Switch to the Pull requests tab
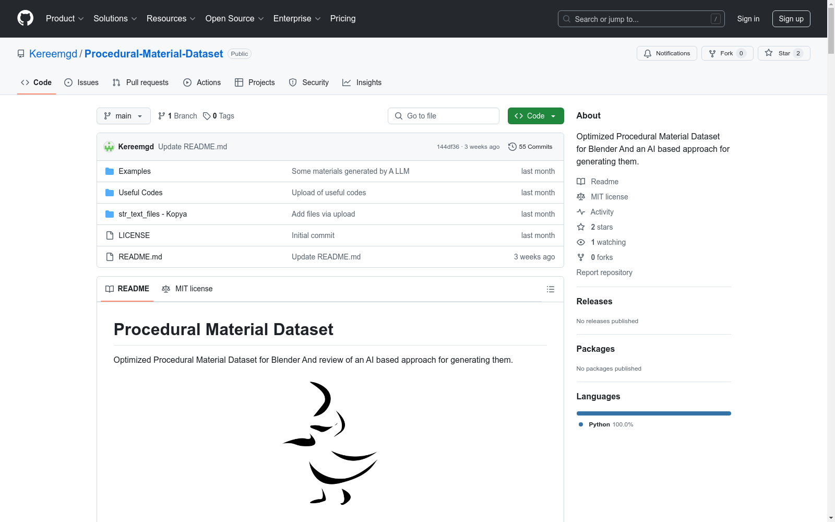 click(140, 82)
